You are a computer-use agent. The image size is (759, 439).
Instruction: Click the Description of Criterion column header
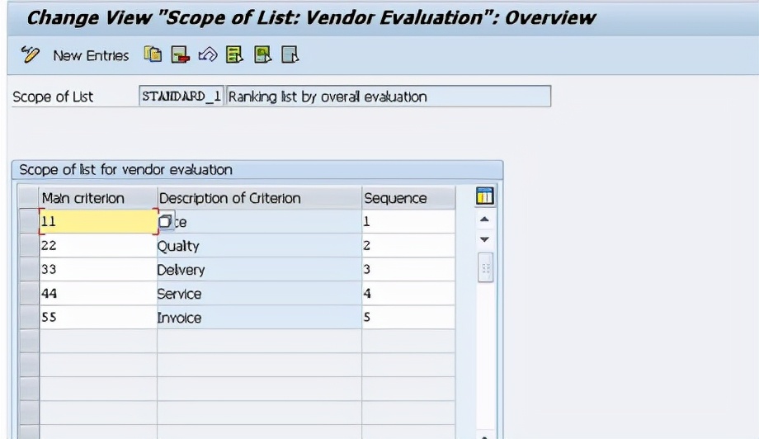(259, 198)
